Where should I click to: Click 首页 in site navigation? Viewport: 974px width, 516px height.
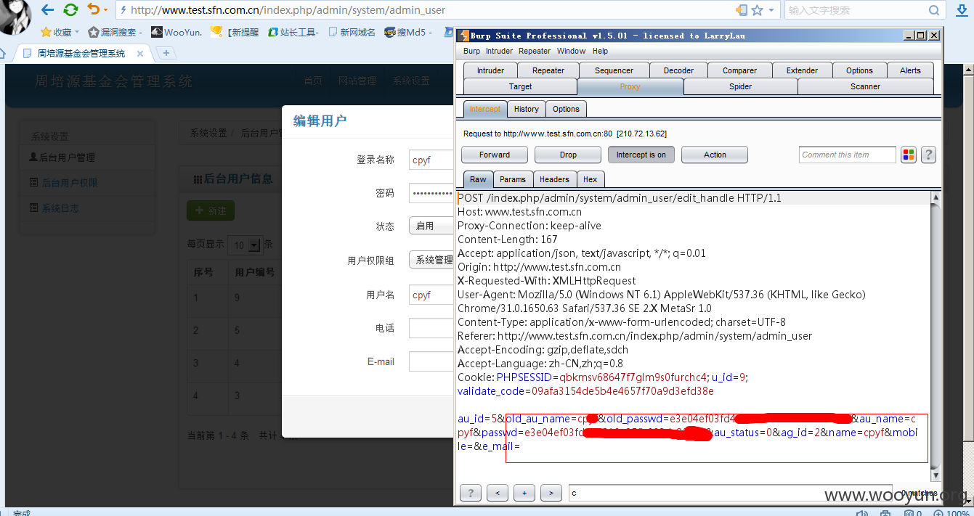[313, 81]
